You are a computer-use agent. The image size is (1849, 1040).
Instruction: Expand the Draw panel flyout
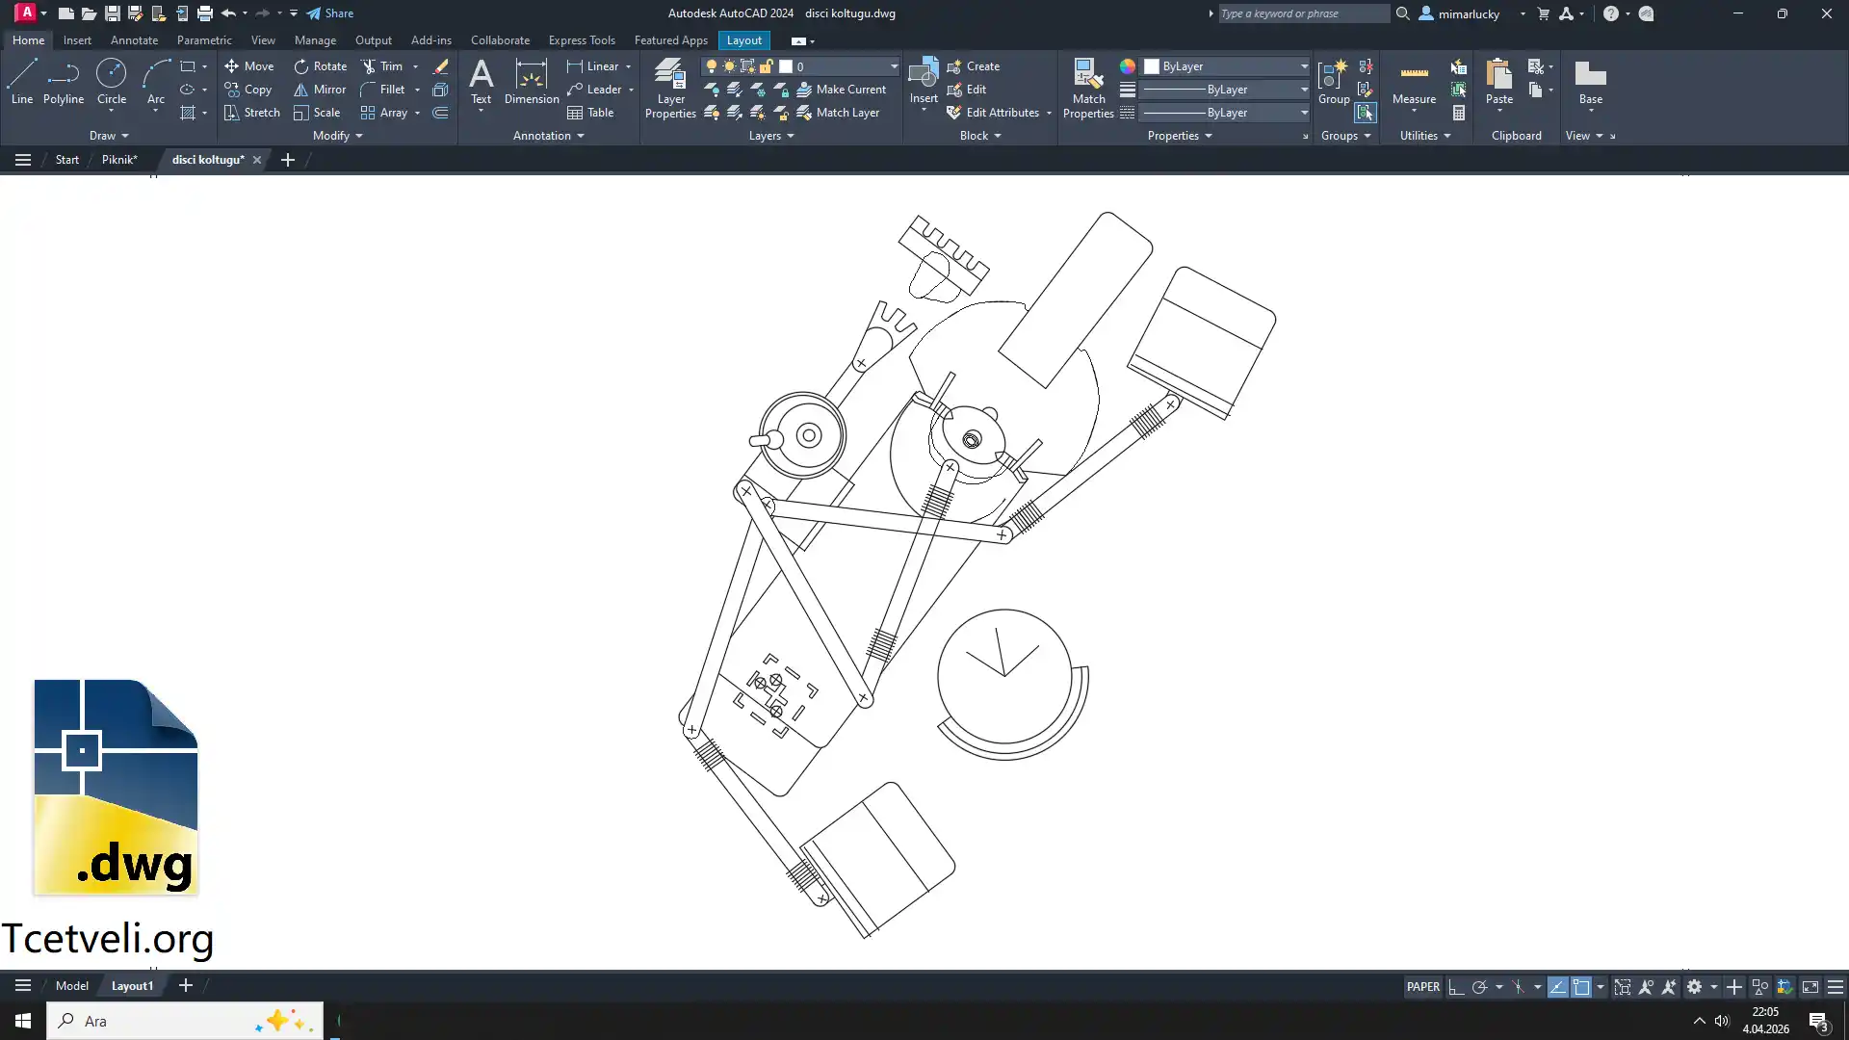click(109, 136)
